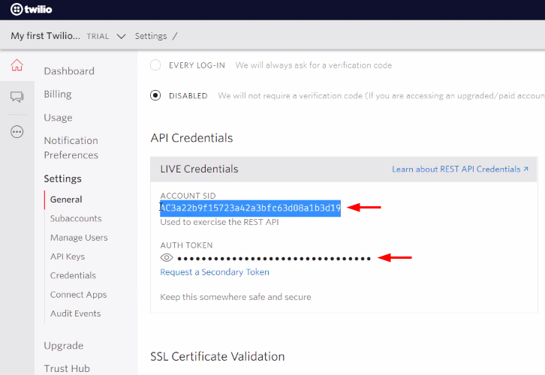Open the Programmable Messaging chat icon
Image resolution: width=545 pixels, height=375 pixels.
(17, 97)
